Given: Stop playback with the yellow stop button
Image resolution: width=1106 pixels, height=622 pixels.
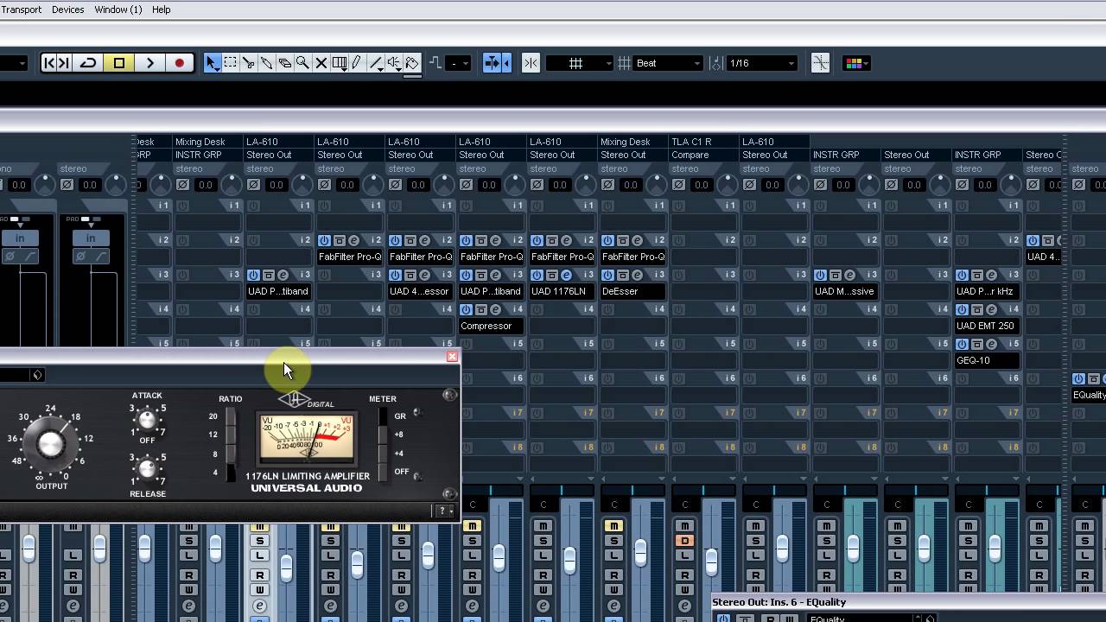Looking at the screenshot, I should coord(119,63).
